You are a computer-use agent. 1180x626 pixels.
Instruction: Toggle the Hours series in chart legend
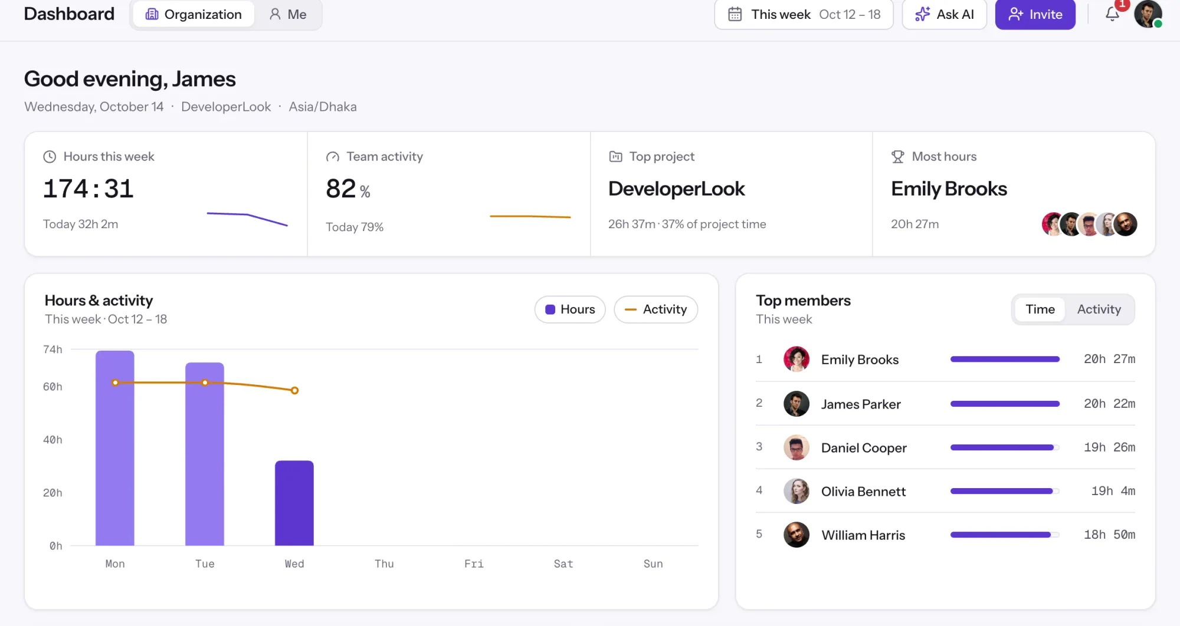point(570,309)
